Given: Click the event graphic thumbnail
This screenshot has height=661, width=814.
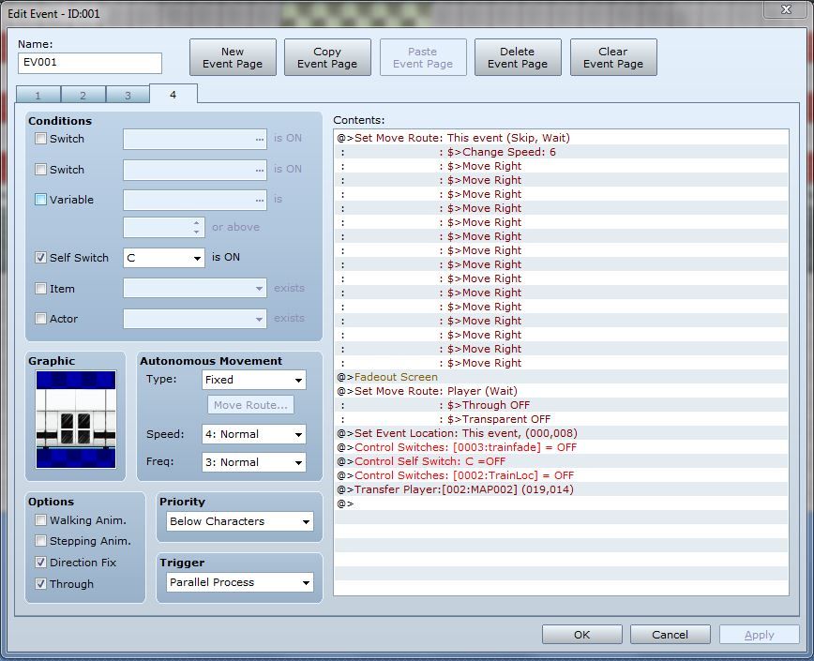Looking at the screenshot, I should point(76,419).
